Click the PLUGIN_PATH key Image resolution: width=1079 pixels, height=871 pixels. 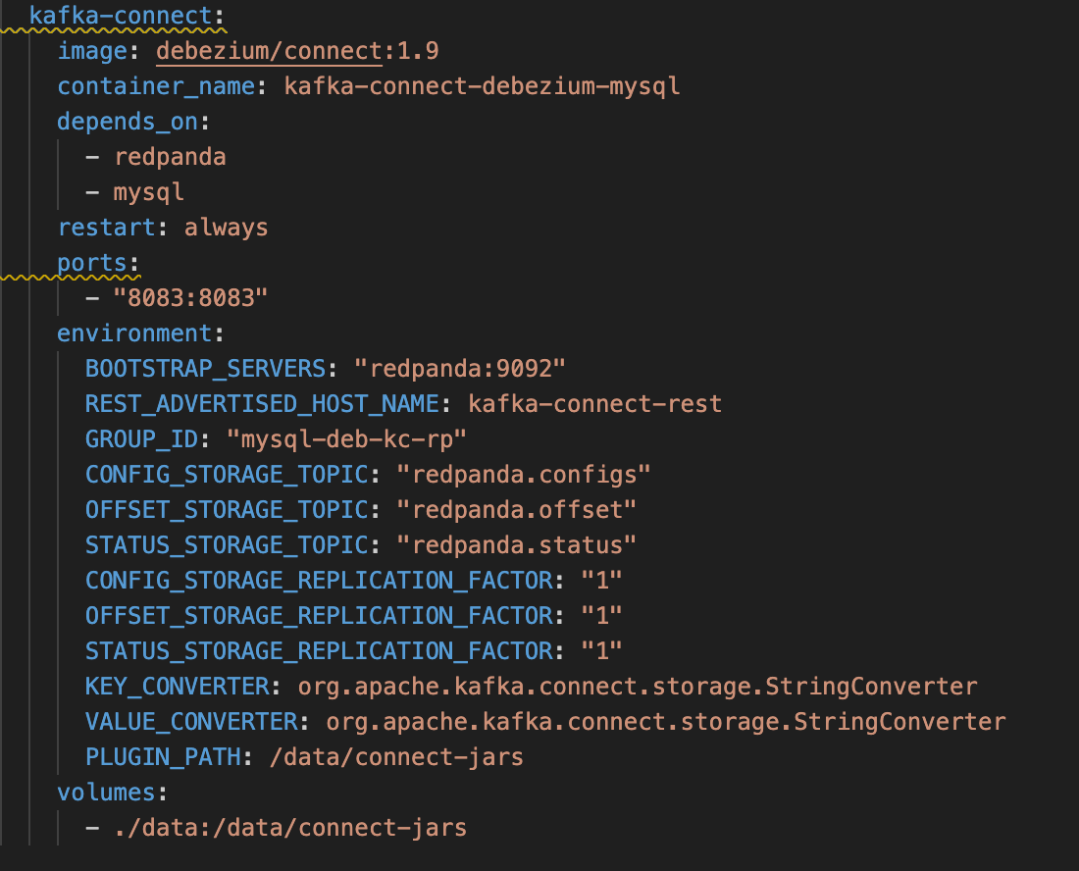163,757
